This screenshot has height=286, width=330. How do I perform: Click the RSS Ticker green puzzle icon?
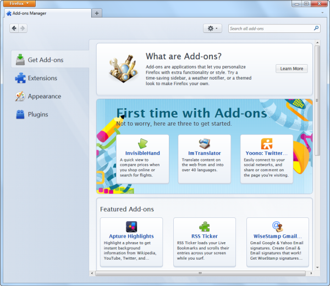tap(205, 227)
